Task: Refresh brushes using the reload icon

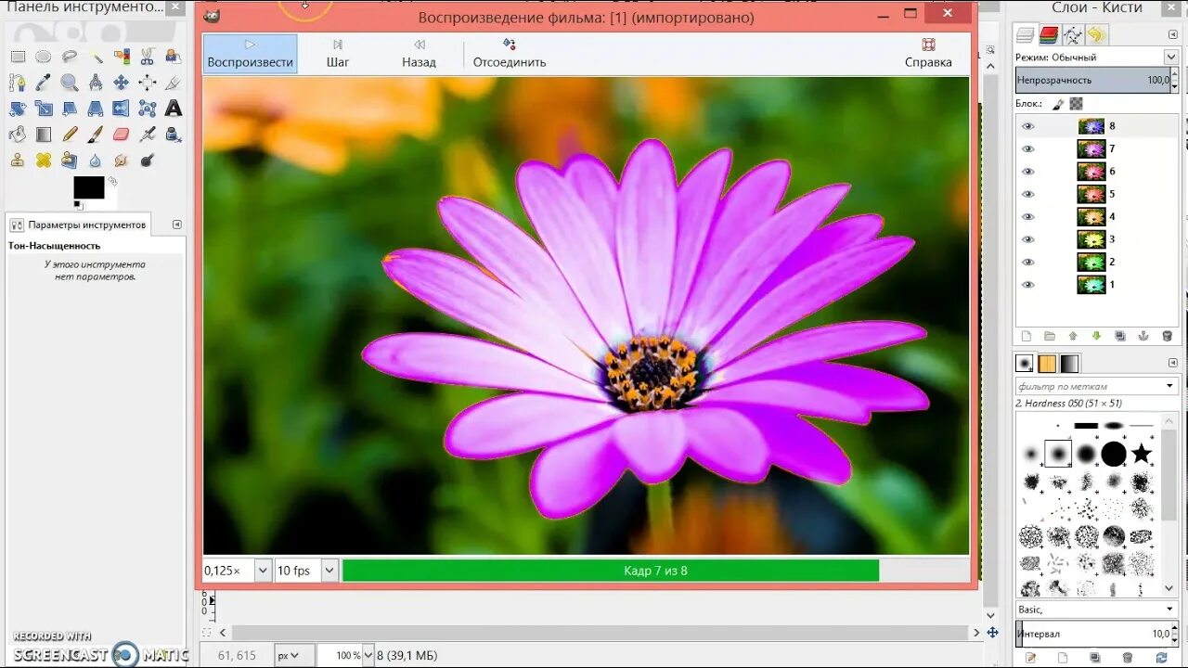Action: [1162, 657]
